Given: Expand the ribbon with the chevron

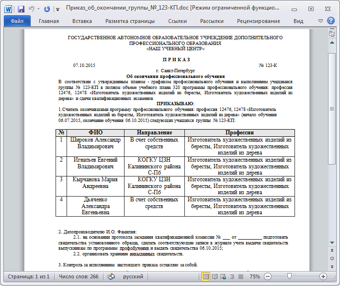Looking at the screenshot, I should click(321, 21).
